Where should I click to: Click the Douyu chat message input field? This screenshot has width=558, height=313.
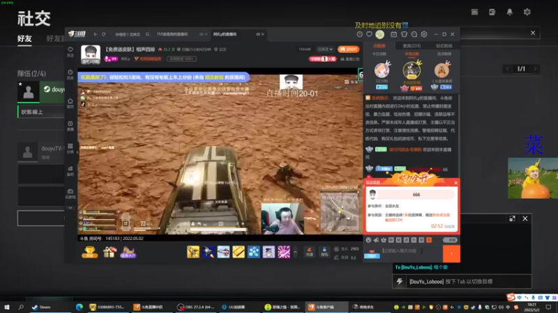[412, 251]
